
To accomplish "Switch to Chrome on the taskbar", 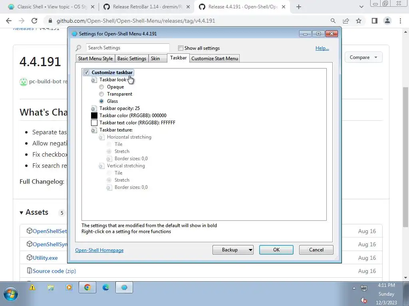I will 87,287.
